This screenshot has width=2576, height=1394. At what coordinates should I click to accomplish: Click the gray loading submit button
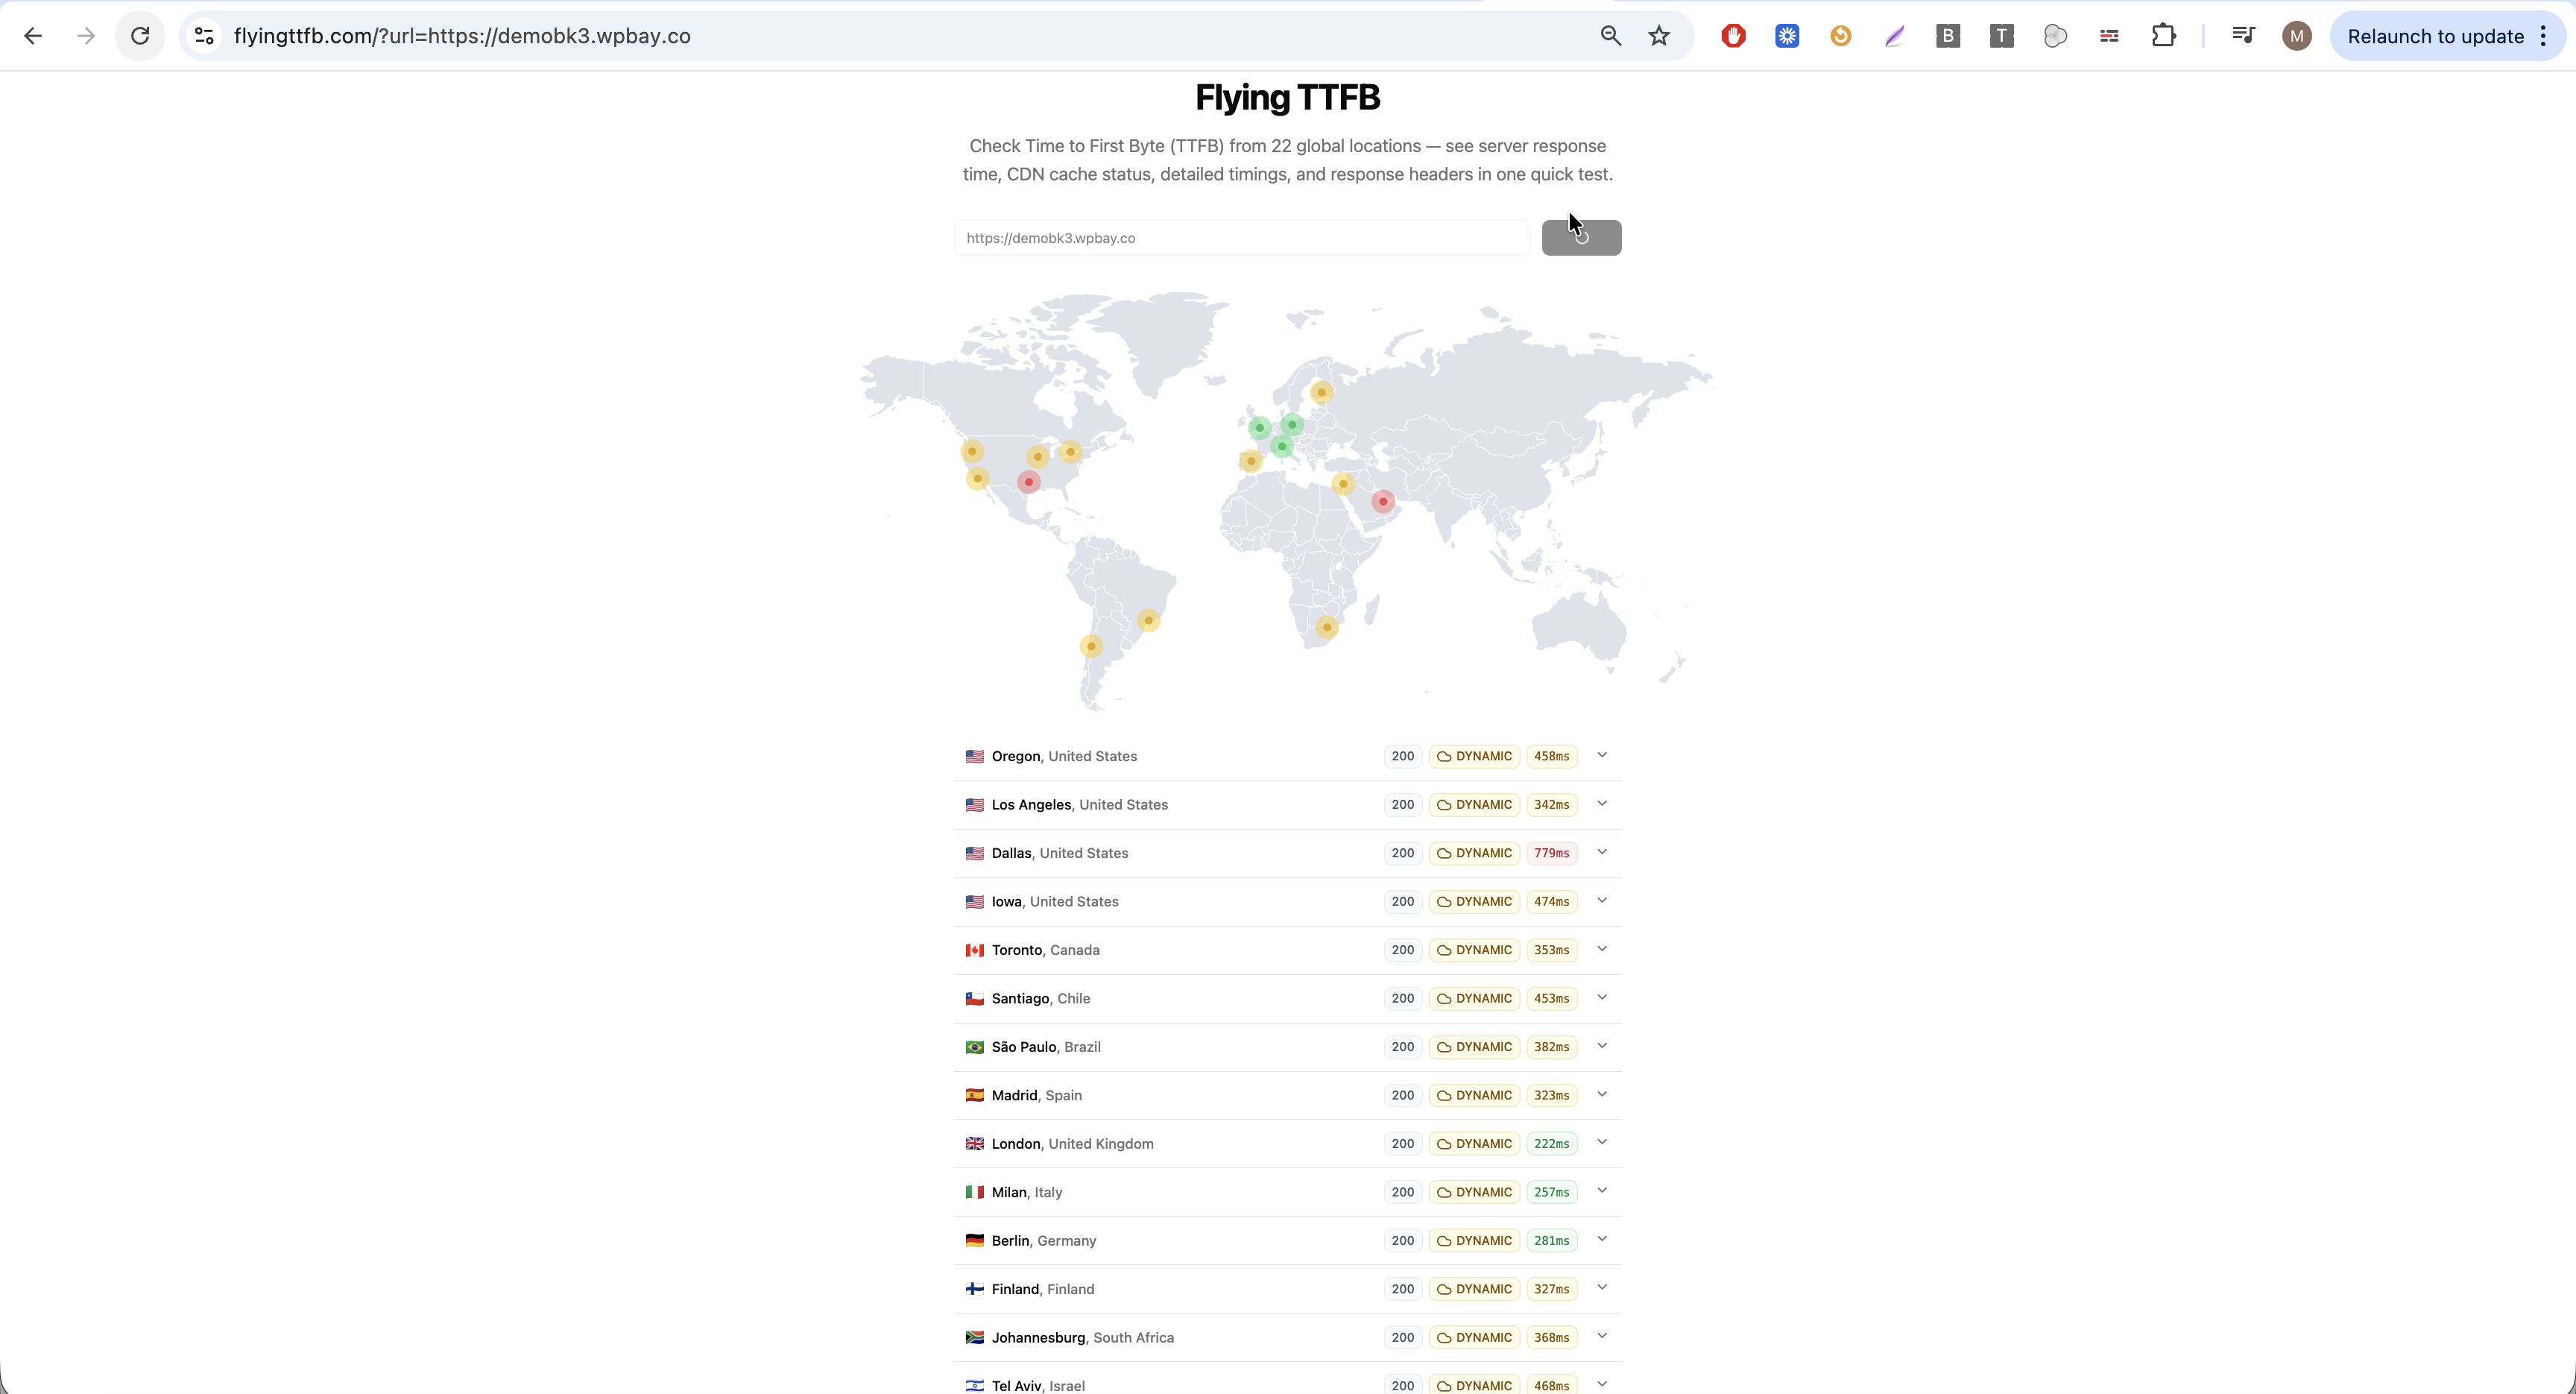(1581, 238)
